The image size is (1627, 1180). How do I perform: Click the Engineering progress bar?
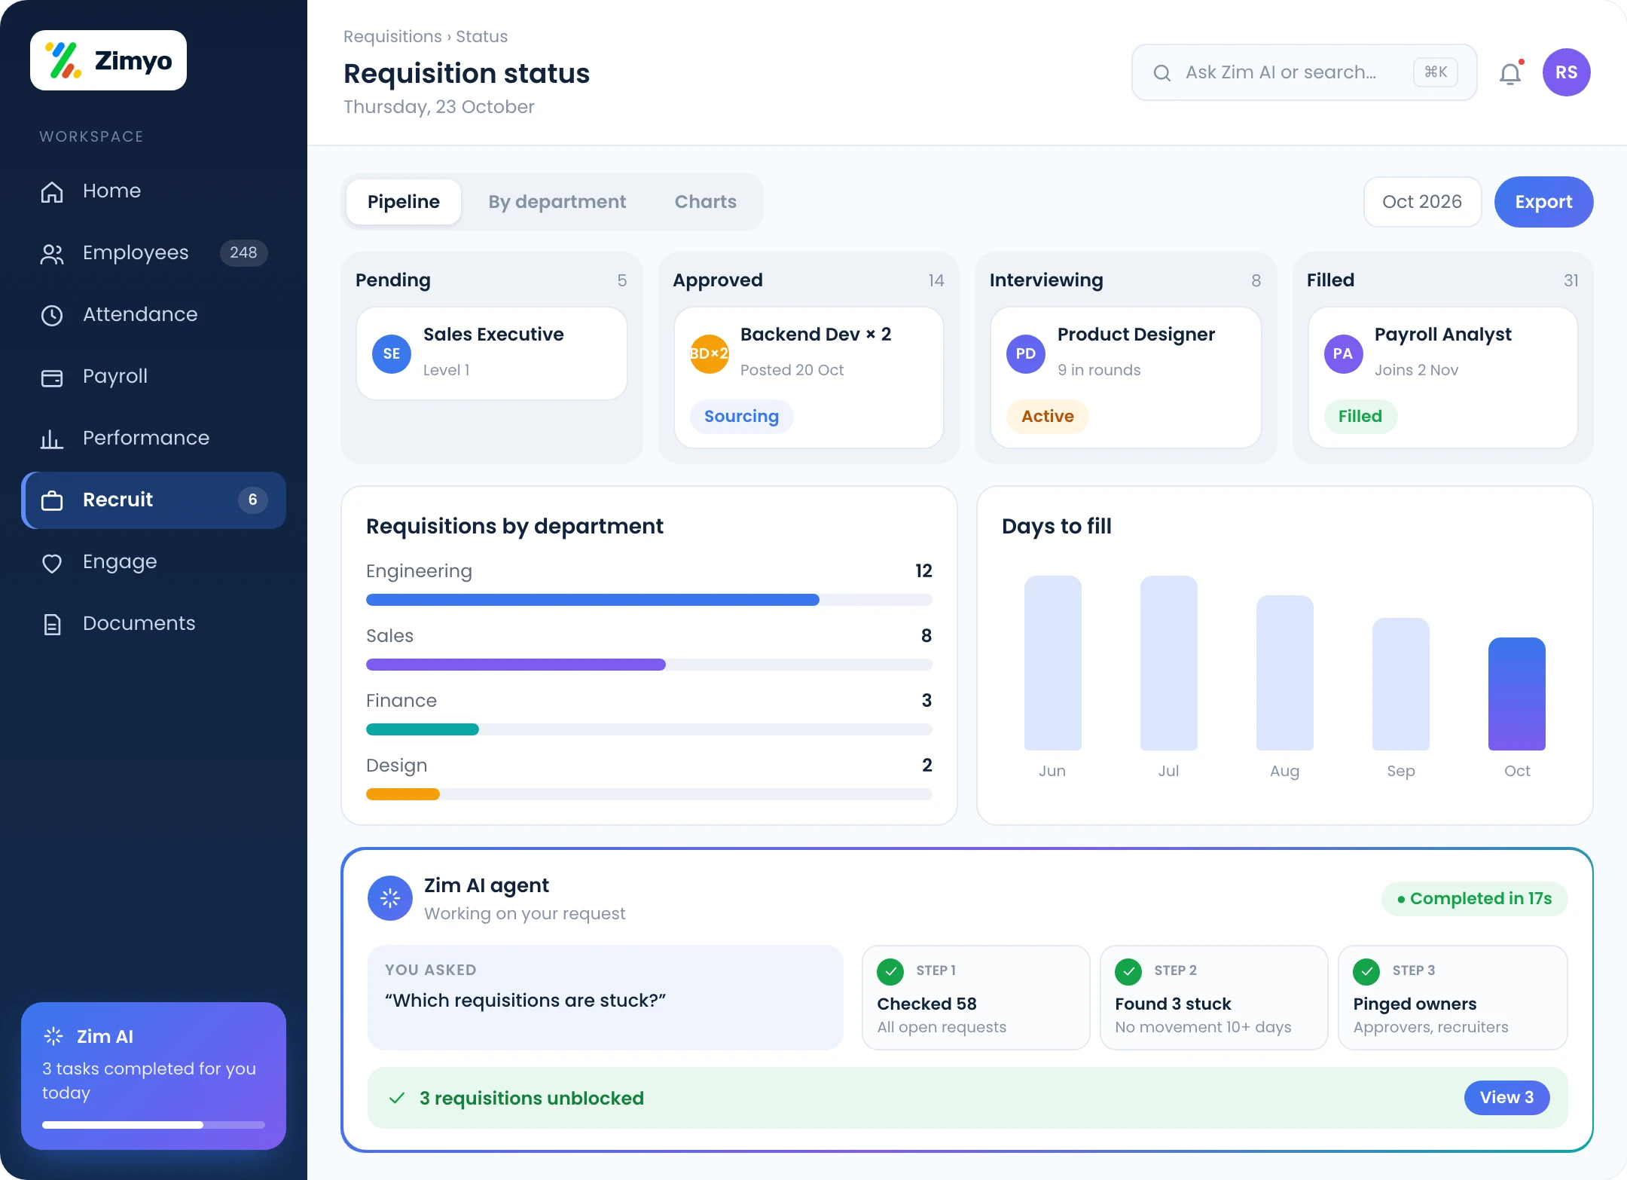pos(649,600)
